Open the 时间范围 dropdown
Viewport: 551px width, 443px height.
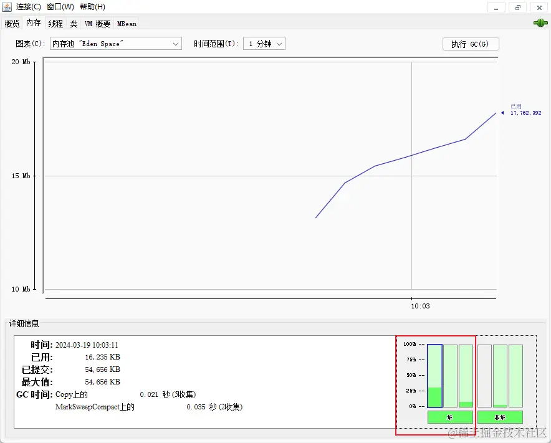264,44
